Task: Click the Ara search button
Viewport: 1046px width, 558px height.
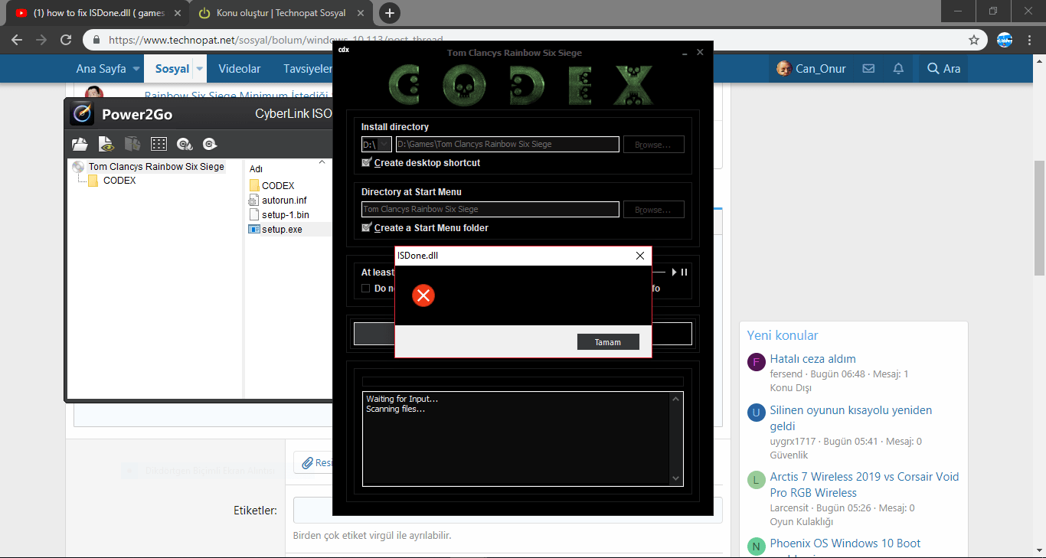Action: point(943,69)
